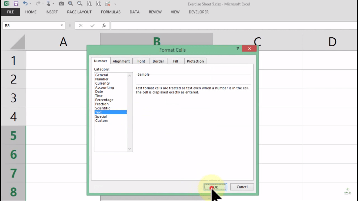
Task: Click the Undo icon
Action: (x=25, y=4)
